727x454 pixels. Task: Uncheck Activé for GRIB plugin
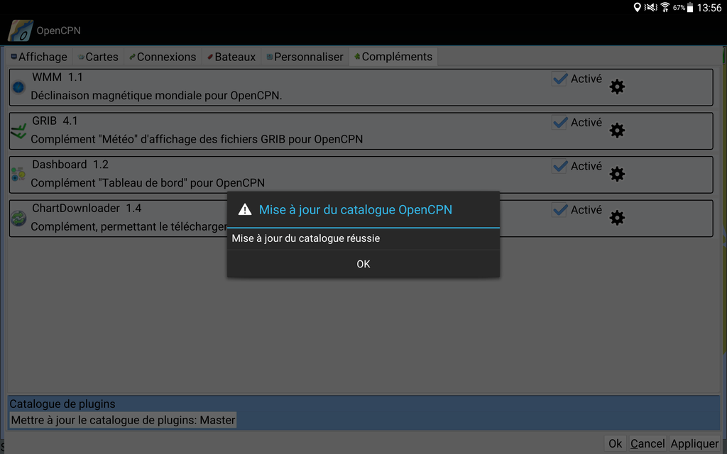559,122
